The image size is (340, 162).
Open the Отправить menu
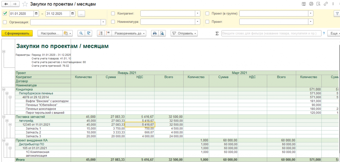coord(184,33)
